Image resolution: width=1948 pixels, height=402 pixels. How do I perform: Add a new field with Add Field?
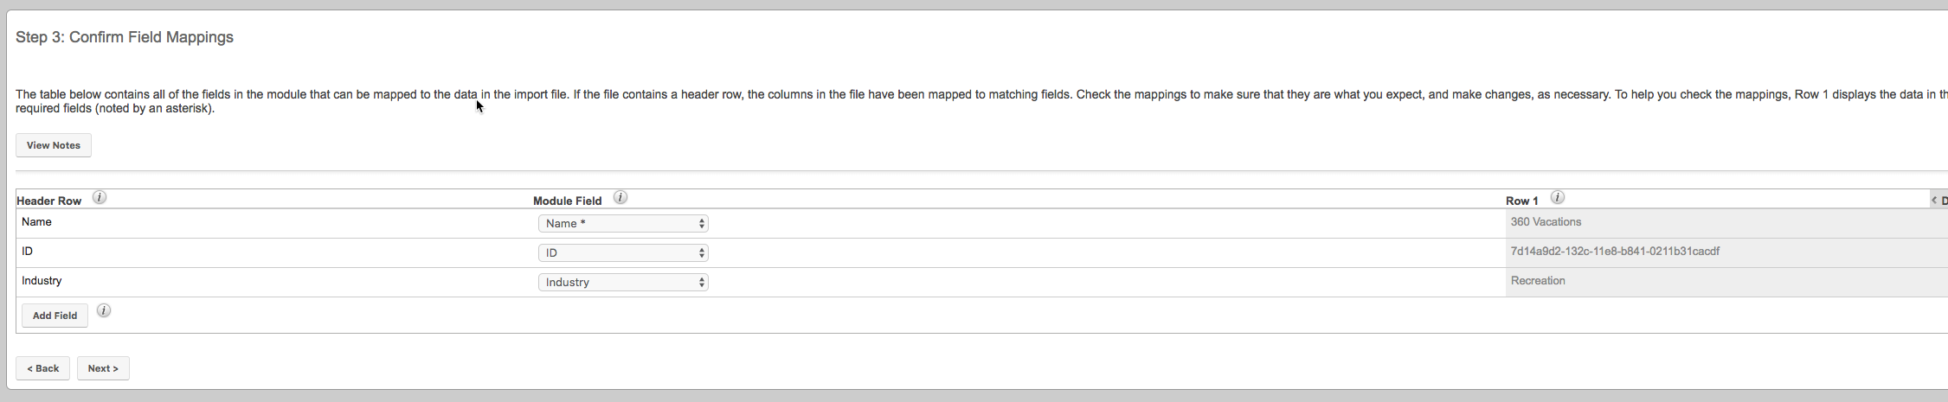click(x=55, y=316)
